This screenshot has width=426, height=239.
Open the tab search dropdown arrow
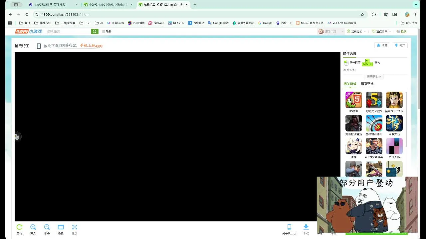point(416,5)
